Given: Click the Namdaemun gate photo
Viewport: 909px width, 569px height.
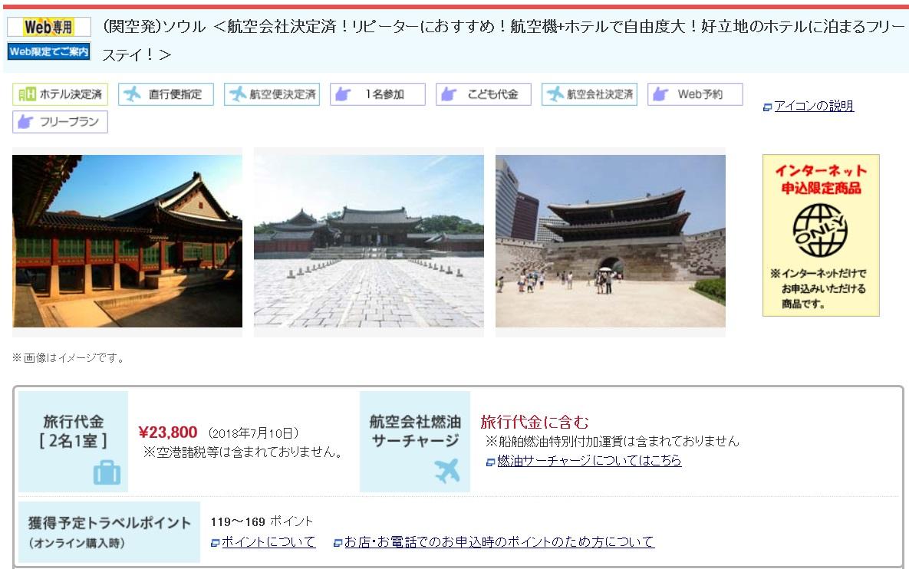Looking at the screenshot, I should pos(611,242).
